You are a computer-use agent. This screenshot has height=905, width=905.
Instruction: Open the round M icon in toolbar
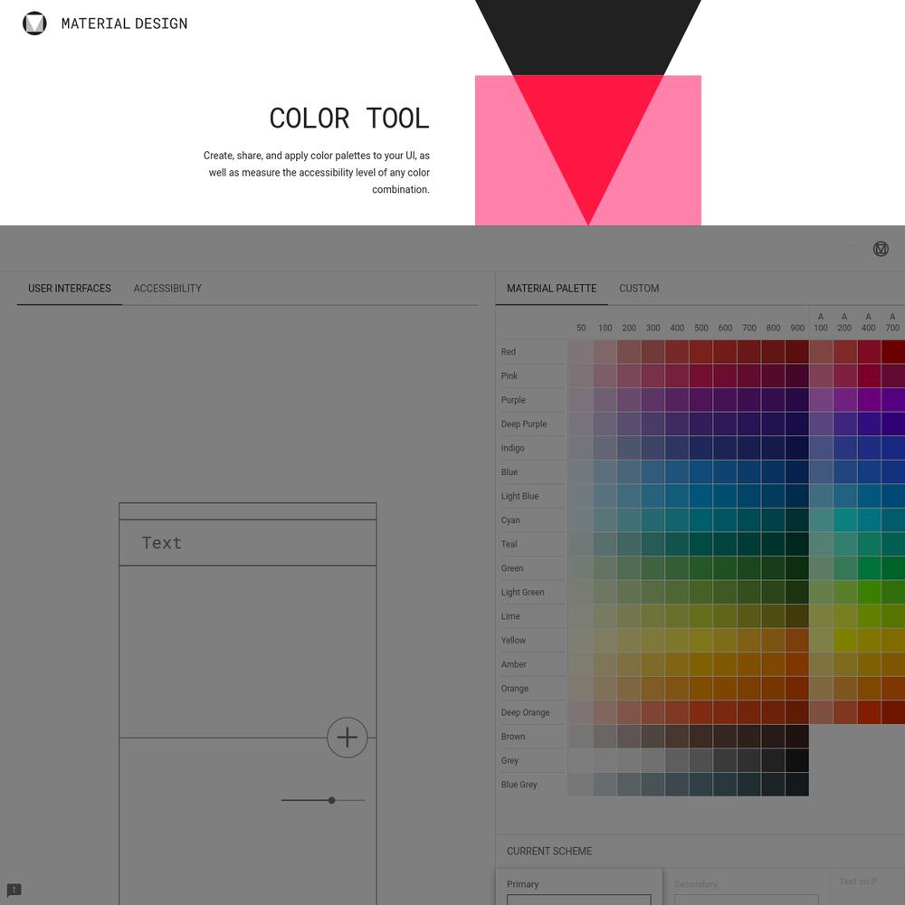point(881,249)
